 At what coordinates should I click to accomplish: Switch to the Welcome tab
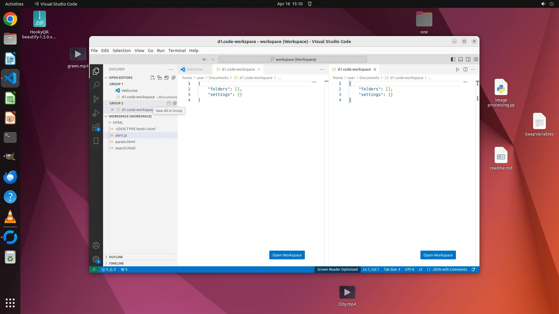click(194, 69)
